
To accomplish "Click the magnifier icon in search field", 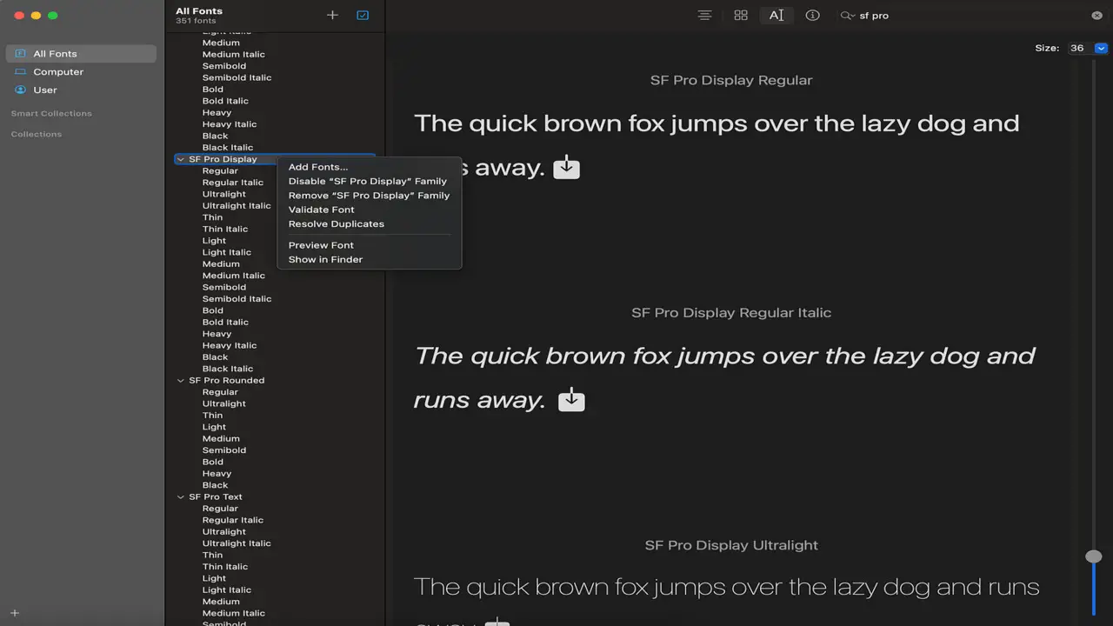I will tap(848, 16).
